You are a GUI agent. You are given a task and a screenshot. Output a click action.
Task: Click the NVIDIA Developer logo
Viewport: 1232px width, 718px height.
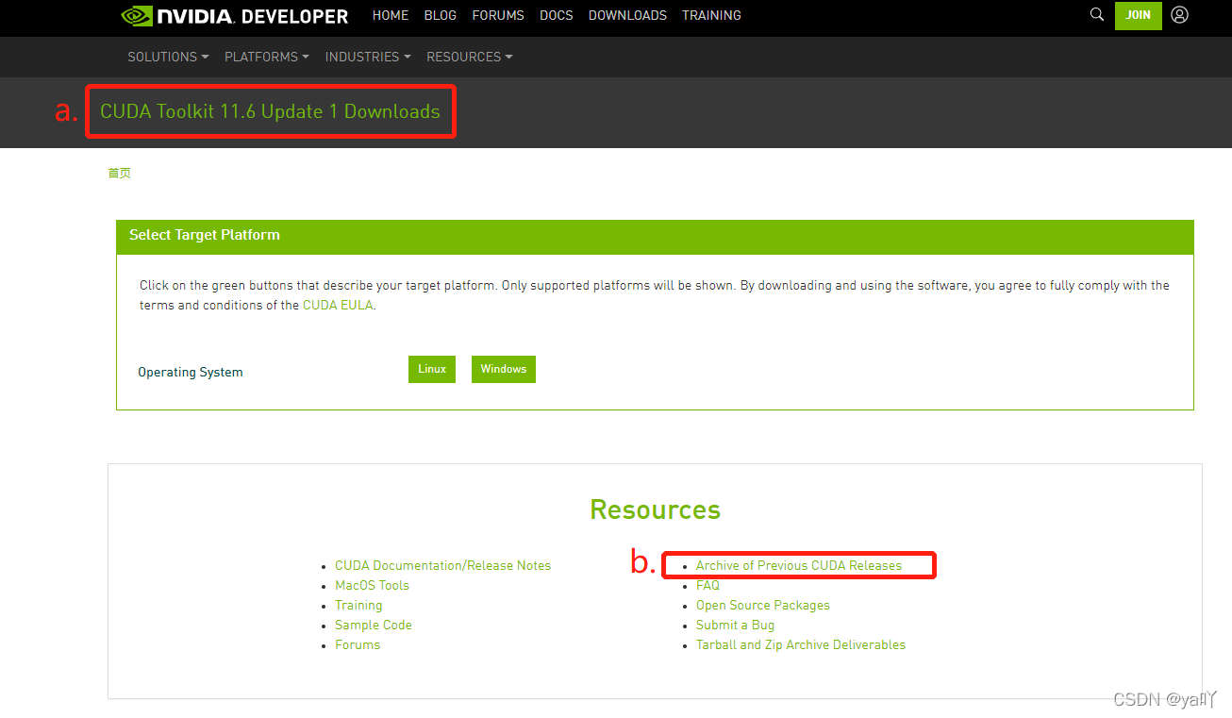coord(235,16)
